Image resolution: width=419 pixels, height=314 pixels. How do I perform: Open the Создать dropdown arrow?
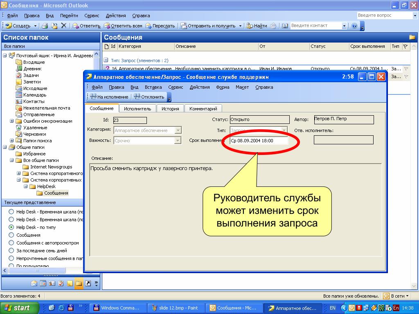[35, 26]
